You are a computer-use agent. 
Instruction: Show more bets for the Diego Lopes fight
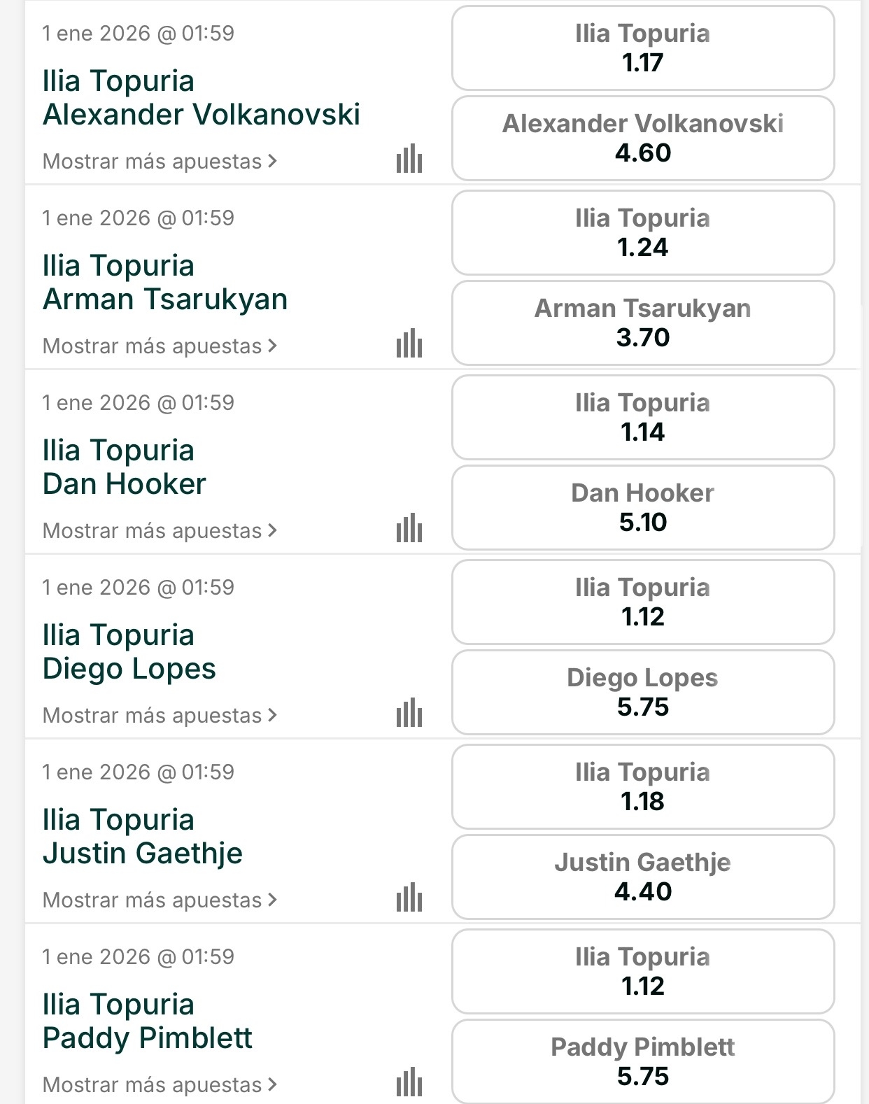(160, 716)
